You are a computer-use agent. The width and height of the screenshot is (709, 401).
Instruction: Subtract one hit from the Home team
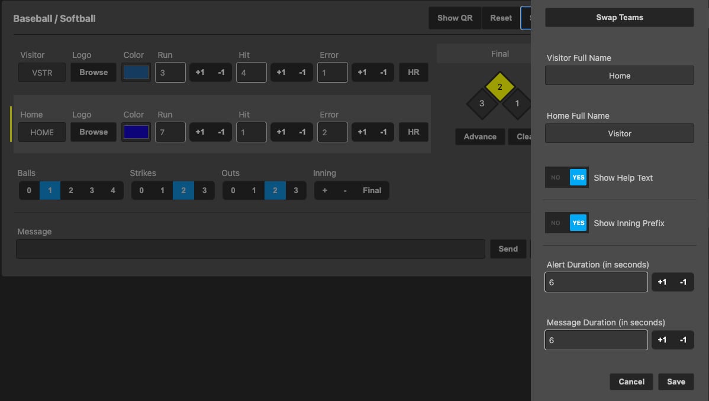302,132
